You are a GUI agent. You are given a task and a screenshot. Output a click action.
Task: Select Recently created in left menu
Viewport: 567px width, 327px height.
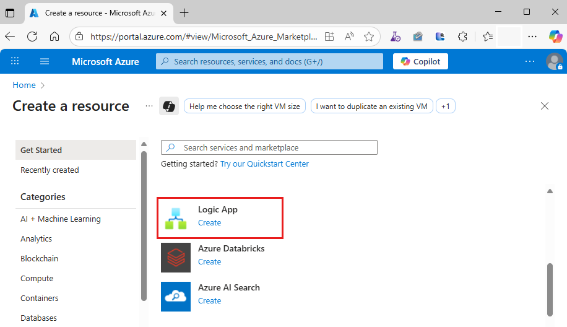tap(50, 170)
